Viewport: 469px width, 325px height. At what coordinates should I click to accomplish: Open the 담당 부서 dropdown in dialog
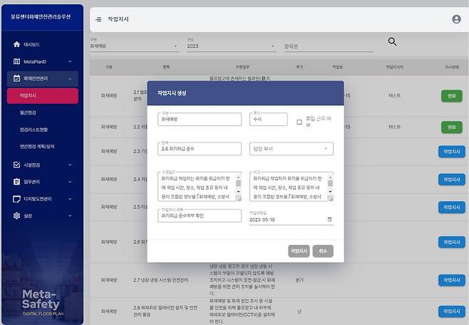pos(292,149)
